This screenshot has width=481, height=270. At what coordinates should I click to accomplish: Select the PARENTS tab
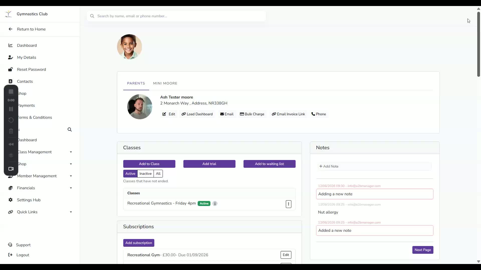pyautogui.click(x=136, y=83)
